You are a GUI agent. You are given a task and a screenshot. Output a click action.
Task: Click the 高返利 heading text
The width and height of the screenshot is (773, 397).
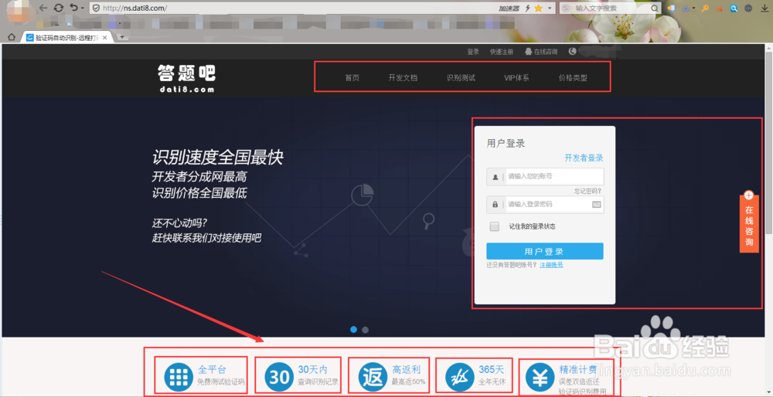click(407, 369)
